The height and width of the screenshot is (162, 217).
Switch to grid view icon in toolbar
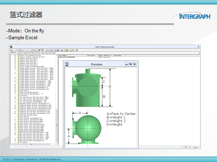[58, 50]
